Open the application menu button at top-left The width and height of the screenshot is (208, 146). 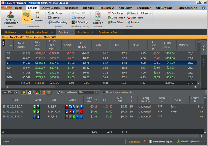pos(7,7)
